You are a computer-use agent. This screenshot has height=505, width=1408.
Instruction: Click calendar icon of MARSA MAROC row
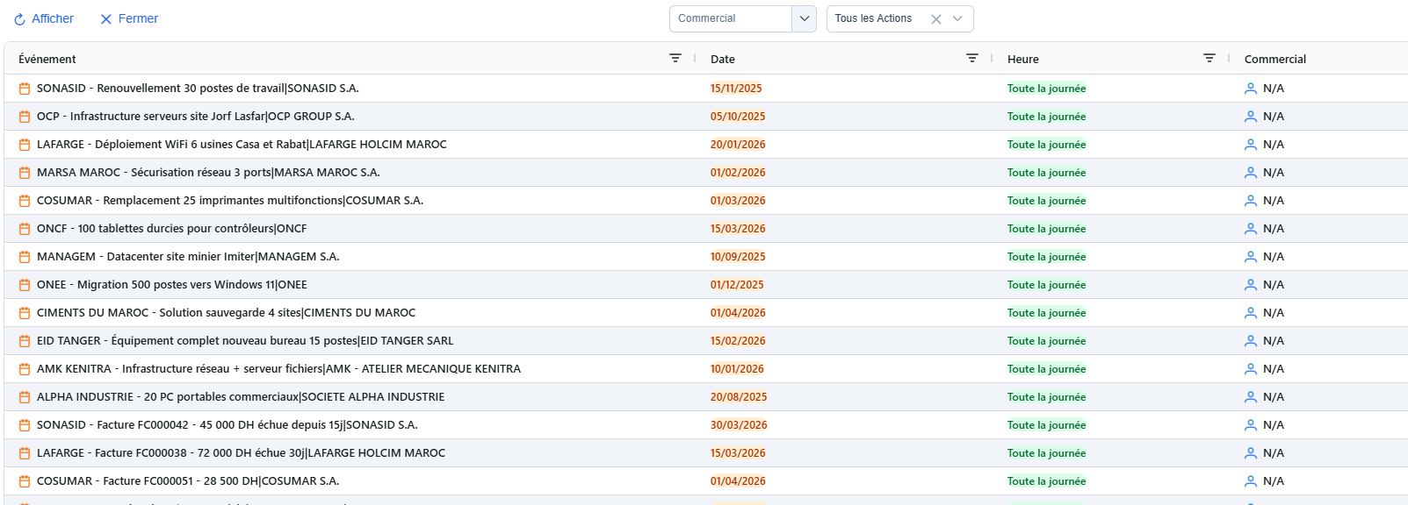click(x=25, y=173)
